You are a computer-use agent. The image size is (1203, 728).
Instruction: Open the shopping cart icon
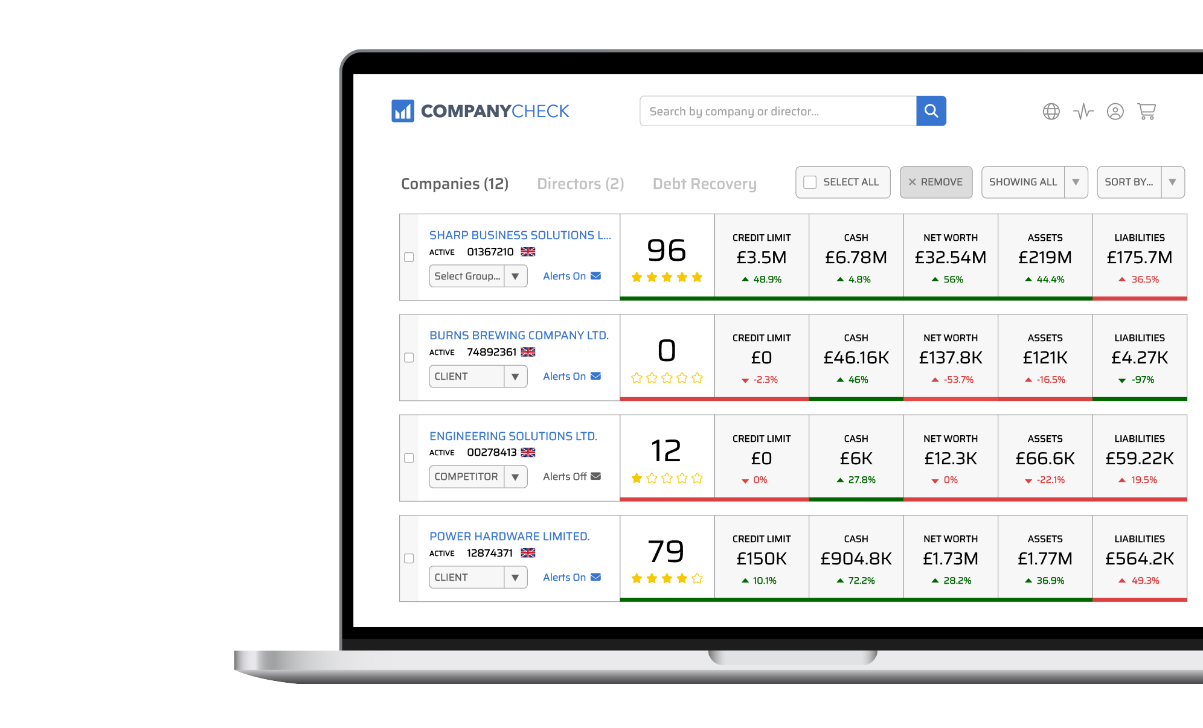(x=1146, y=111)
